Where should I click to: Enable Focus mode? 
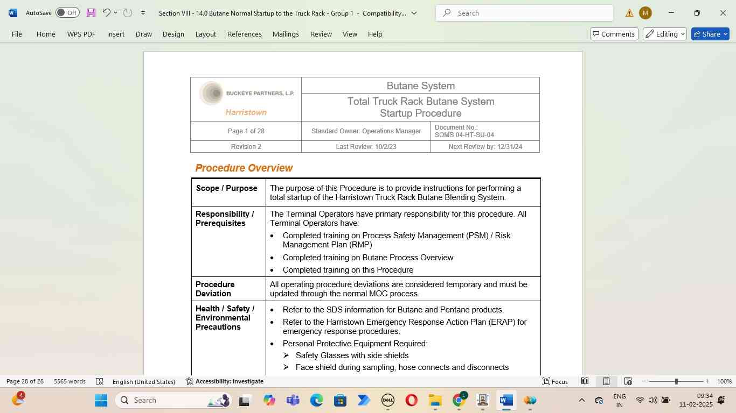click(x=555, y=381)
